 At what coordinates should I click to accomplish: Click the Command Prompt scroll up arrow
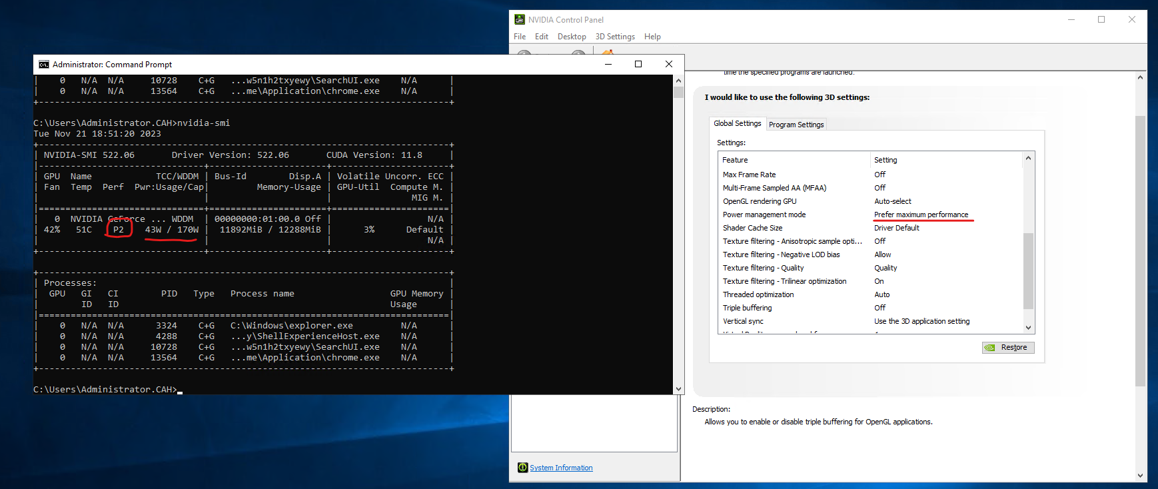pos(678,81)
